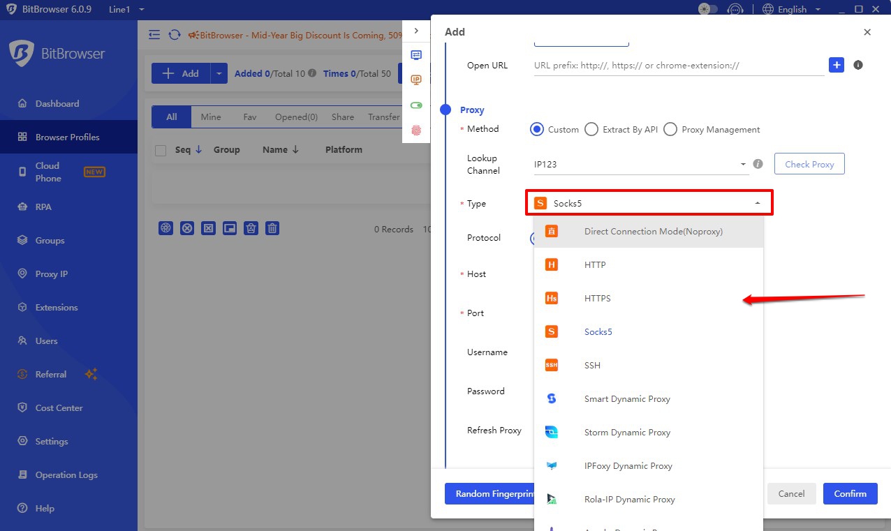Image resolution: width=891 pixels, height=531 pixels.
Task: Click the blue plus button beside Open URL
Action: click(x=837, y=65)
